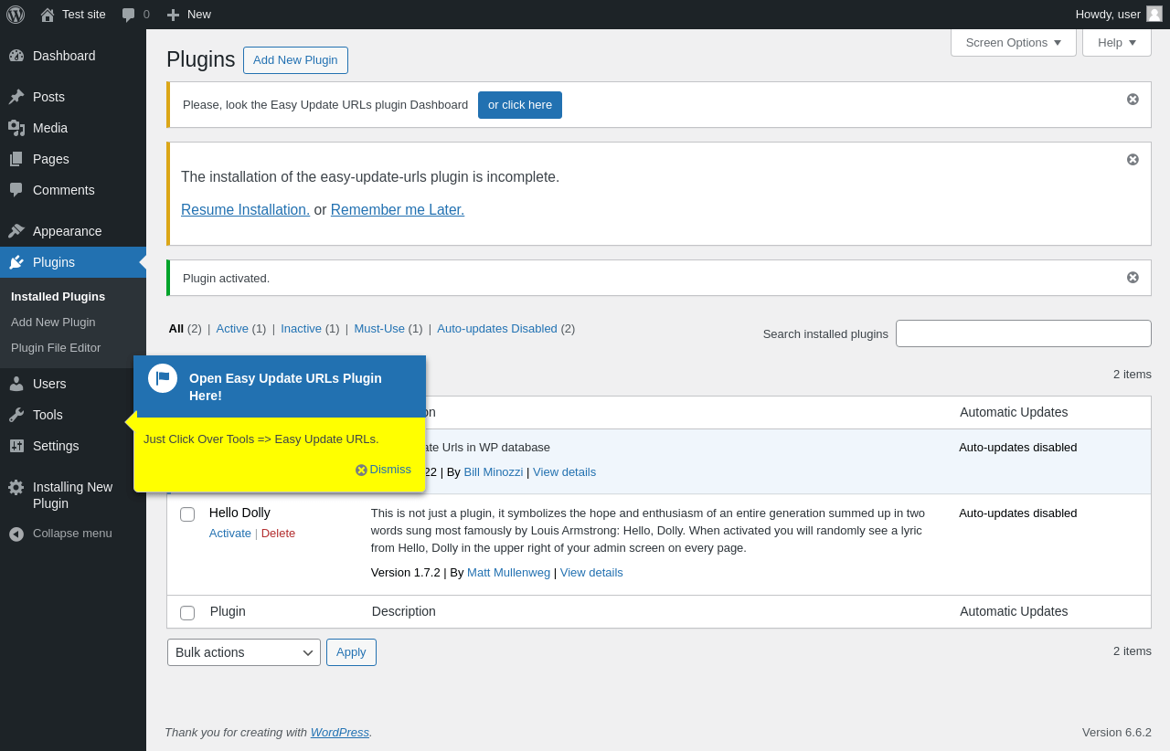
Task: Open the Media menu item
Action: tap(73, 128)
